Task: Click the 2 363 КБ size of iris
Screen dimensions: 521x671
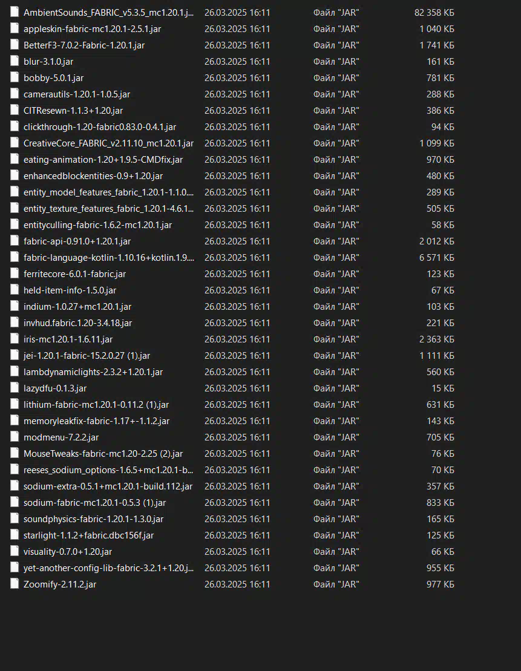Action: click(x=437, y=339)
